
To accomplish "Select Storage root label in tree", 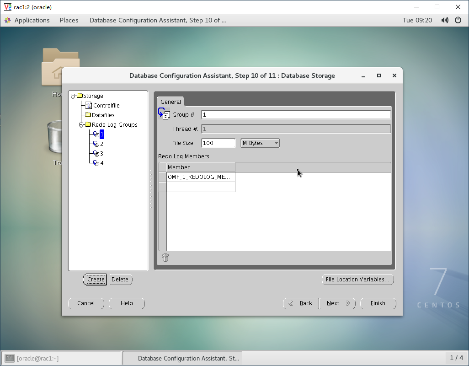I will (x=93, y=96).
